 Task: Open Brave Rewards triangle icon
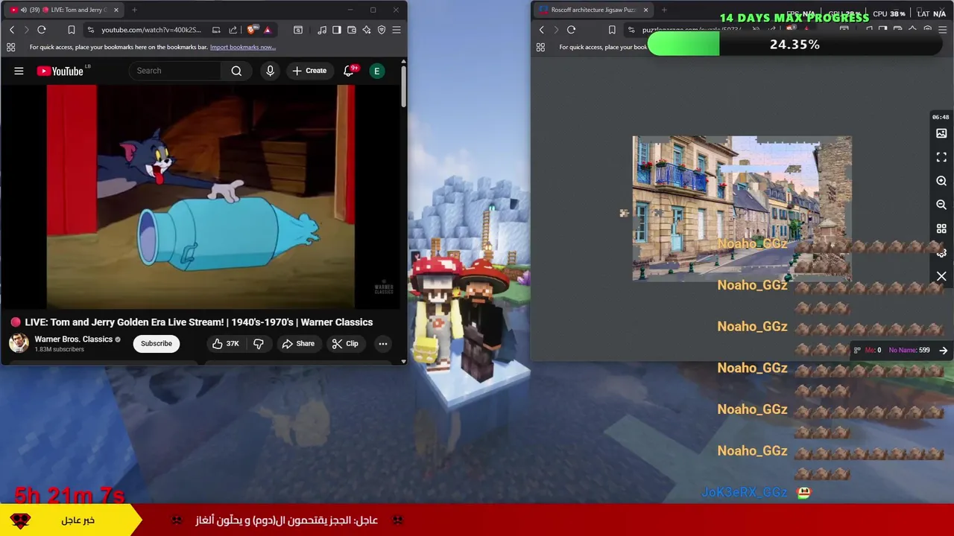coord(267,30)
